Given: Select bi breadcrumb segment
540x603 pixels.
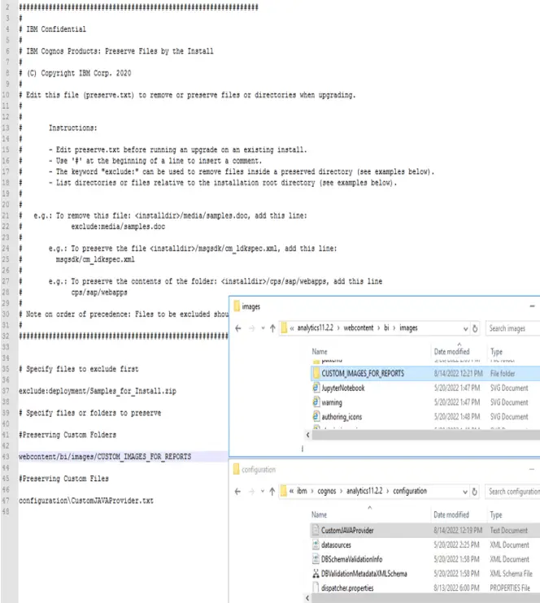Looking at the screenshot, I should (x=386, y=328).
